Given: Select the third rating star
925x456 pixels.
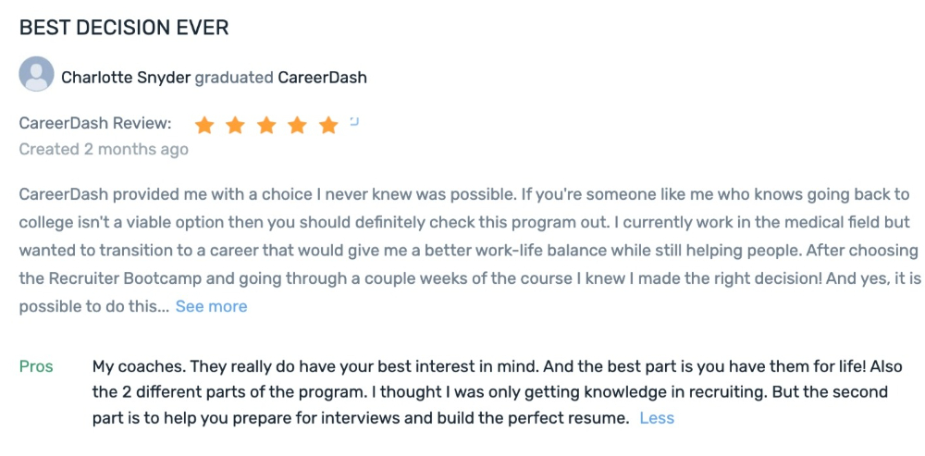Looking at the screenshot, I should coord(266,125).
